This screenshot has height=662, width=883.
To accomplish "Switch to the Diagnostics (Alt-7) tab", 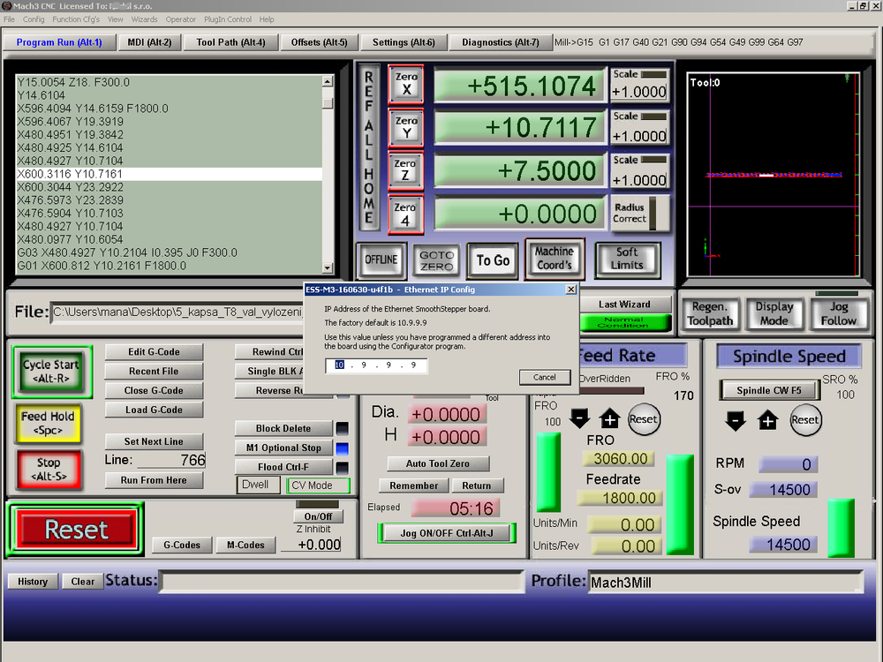I will point(500,42).
